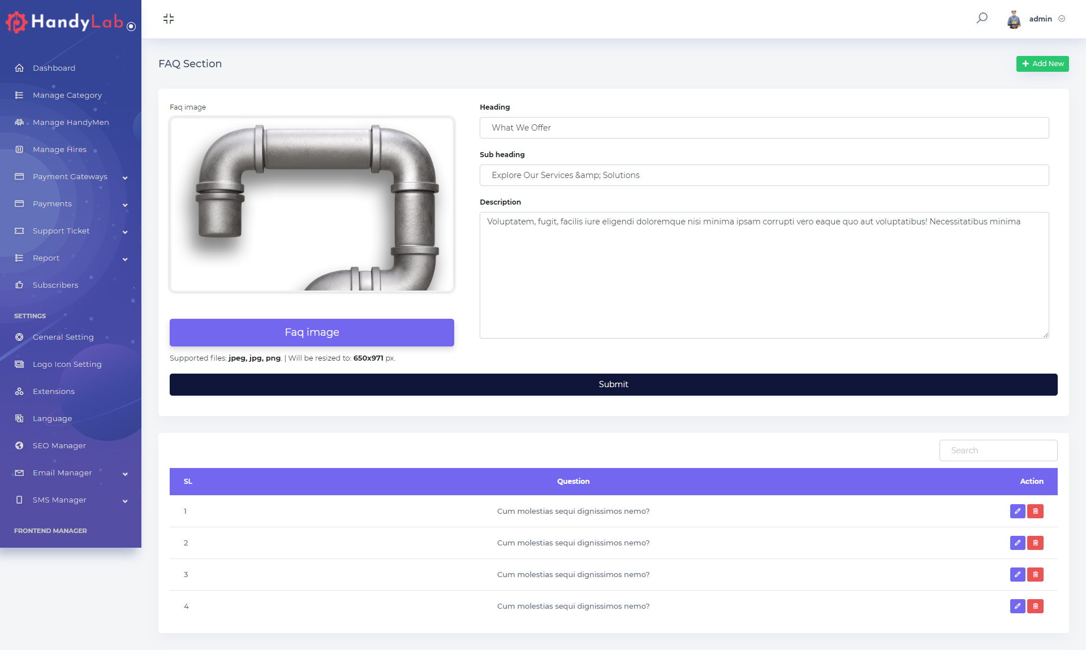Image resolution: width=1086 pixels, height=650 pixels.
Task: Click the search field above the FAQ table
Action: point(998,450)
